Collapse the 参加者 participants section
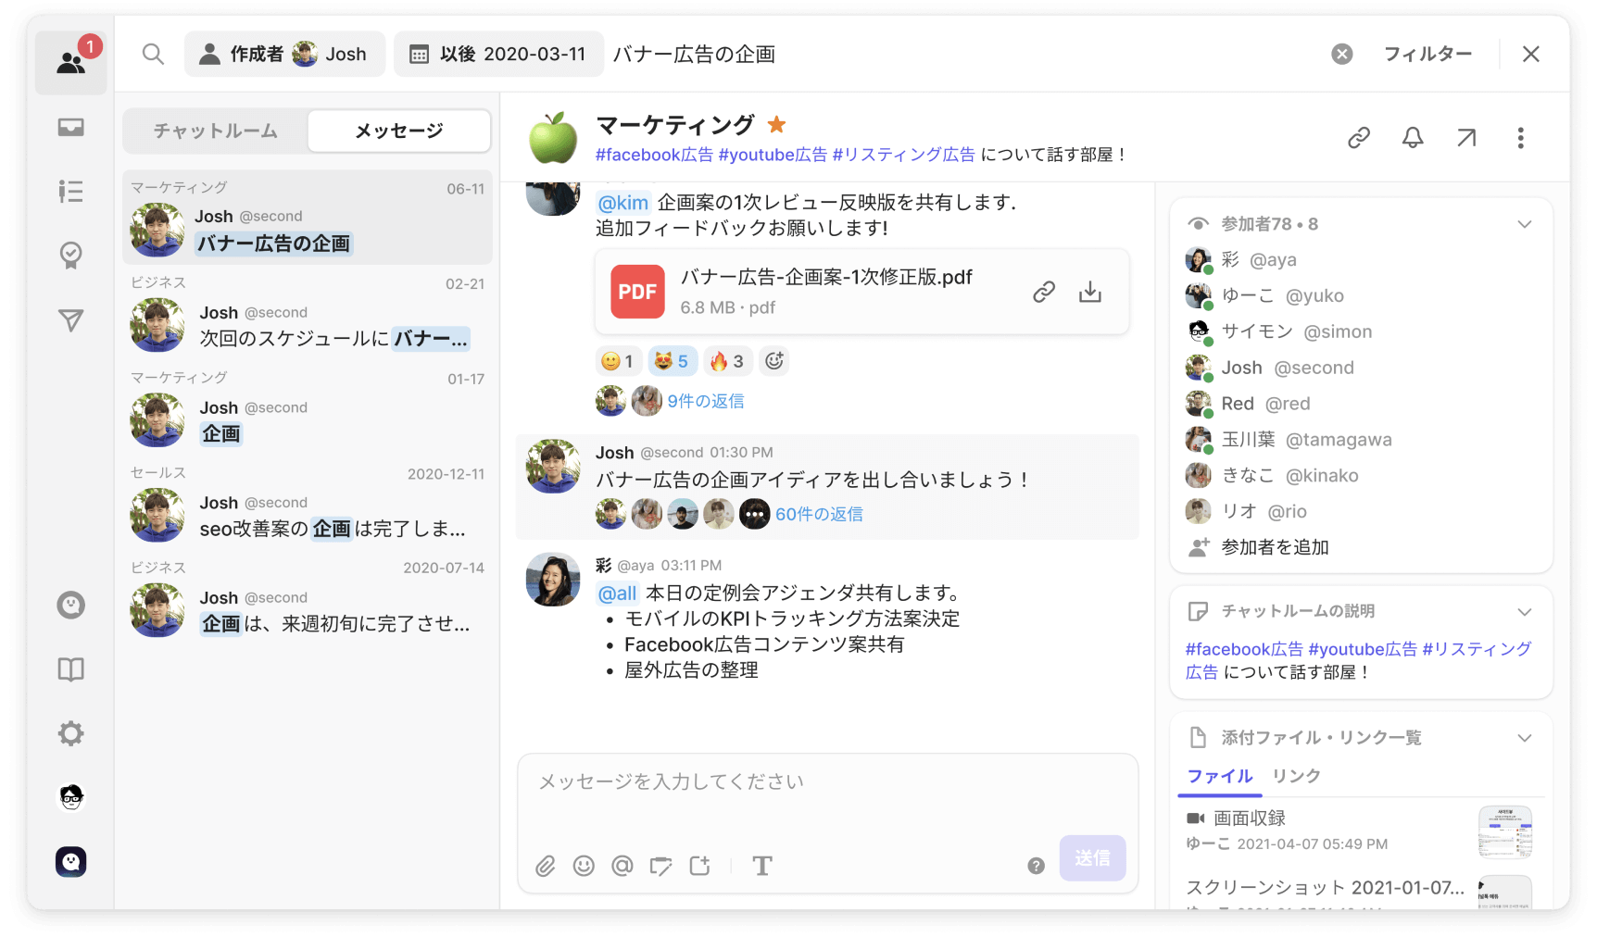The height and width of the screenshot is (937, 1597). (1524, 224)
